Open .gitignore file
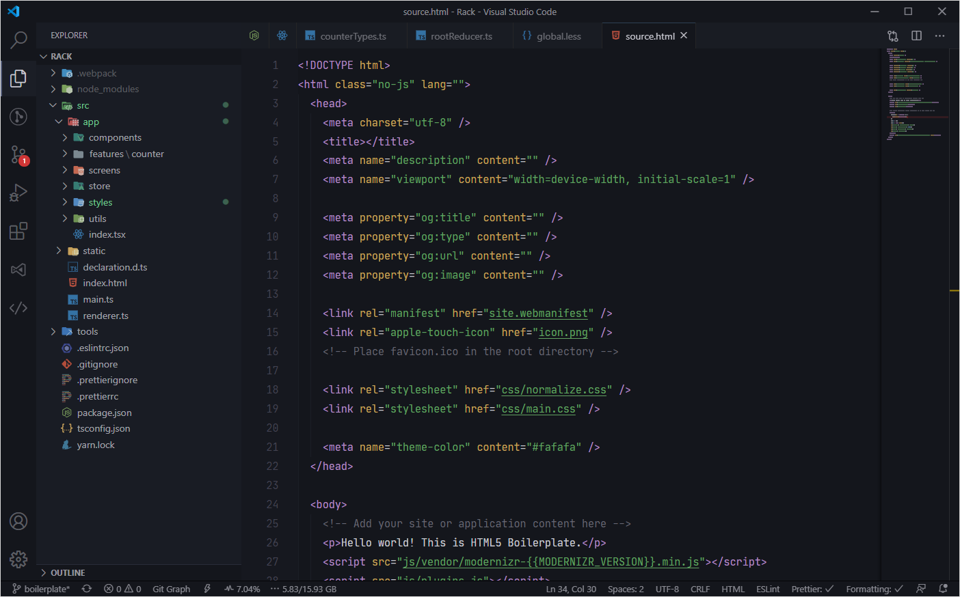Viewport: 960px width, 597px height. 140,364
